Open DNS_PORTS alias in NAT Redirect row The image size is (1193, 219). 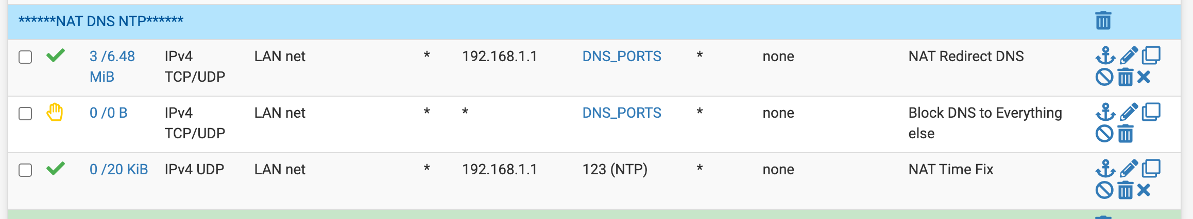coord(622,57)
